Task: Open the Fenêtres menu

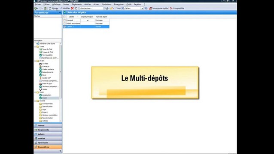Action: coord(138,4)
